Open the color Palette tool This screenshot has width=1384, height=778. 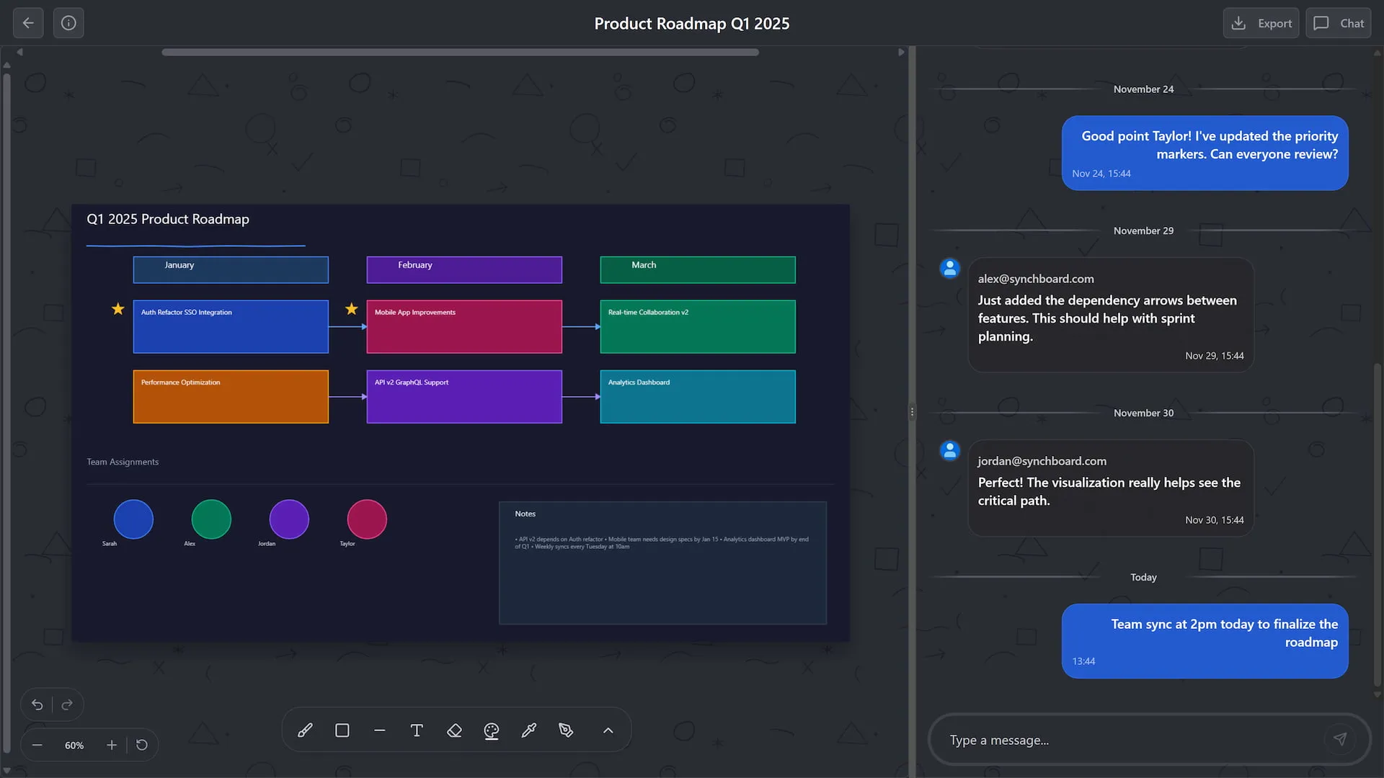click(x=492, y=730)
